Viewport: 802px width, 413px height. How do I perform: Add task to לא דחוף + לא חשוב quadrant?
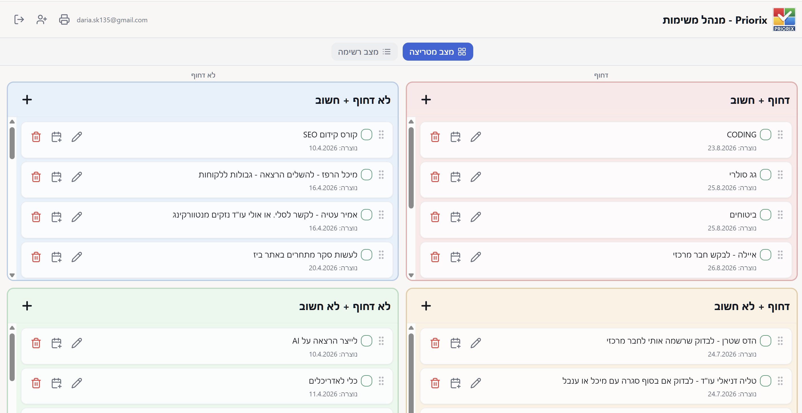(27, 306)
